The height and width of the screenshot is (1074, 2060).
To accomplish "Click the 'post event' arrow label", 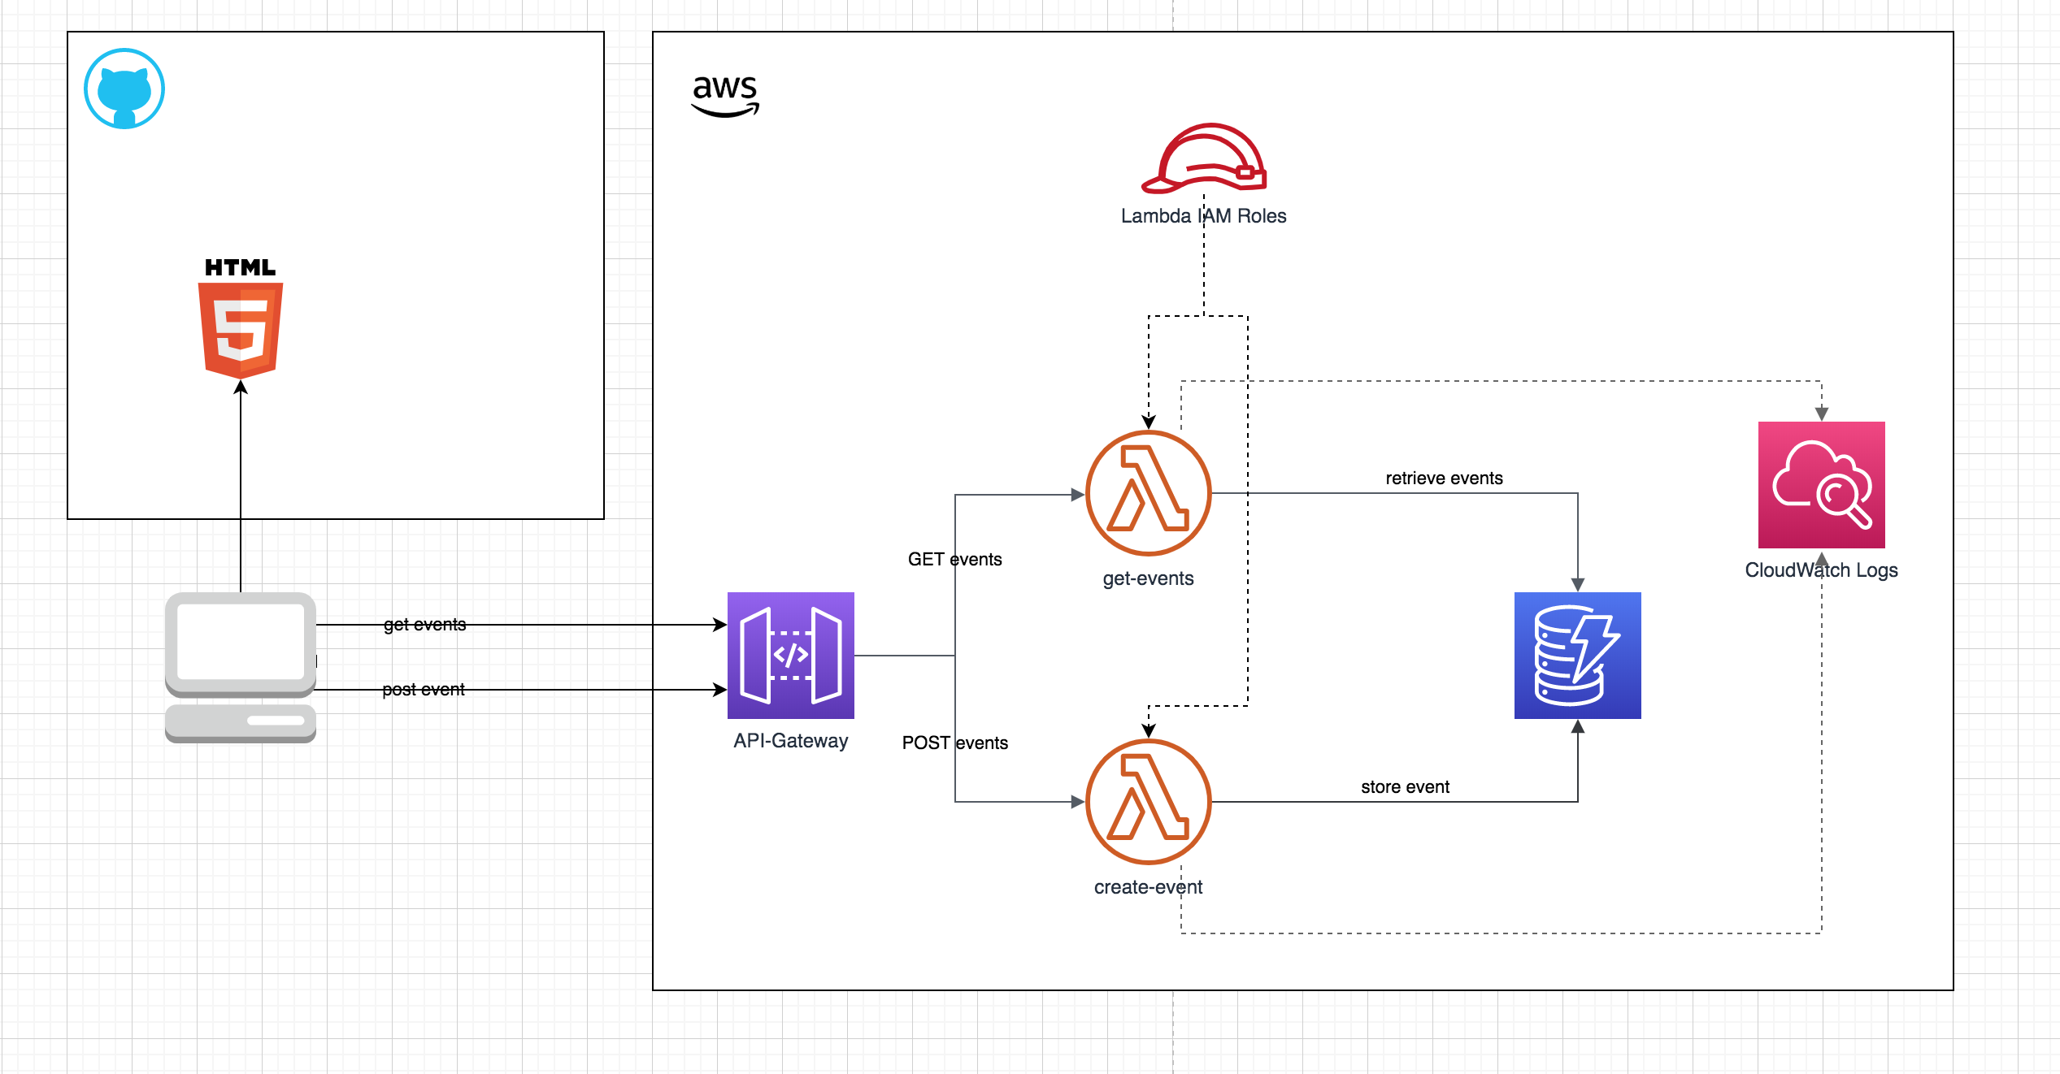I will click(423, 690).
